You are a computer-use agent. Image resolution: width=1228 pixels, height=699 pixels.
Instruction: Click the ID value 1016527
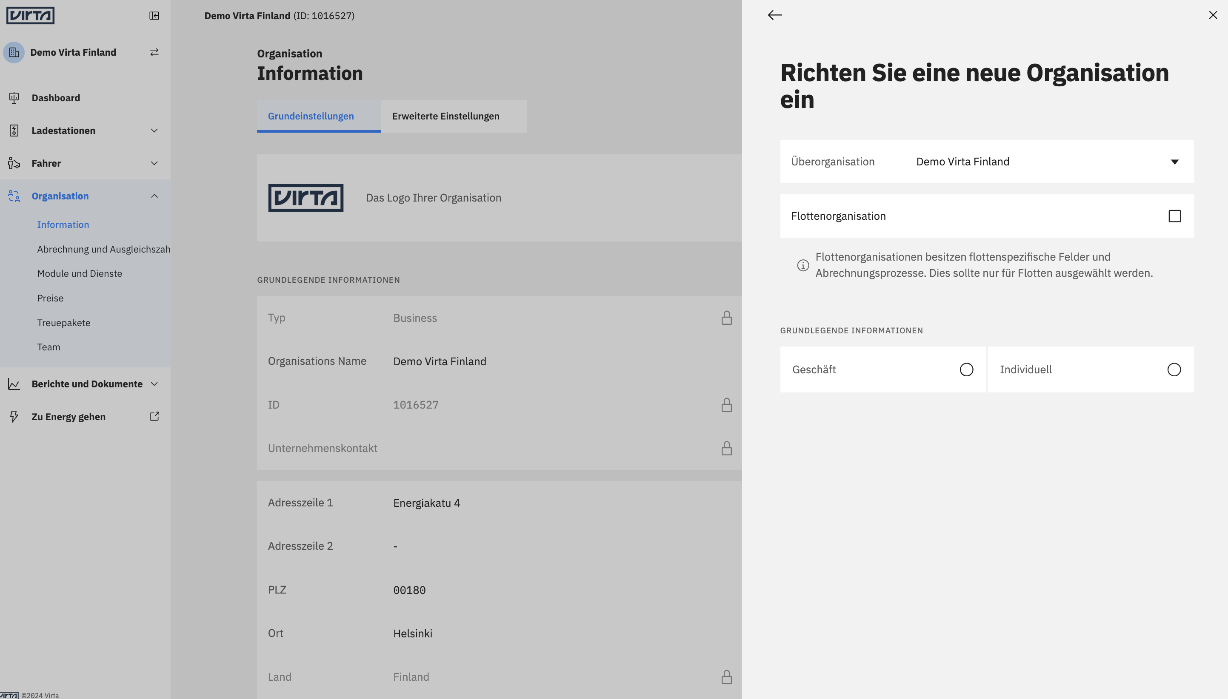click(x=416, y=405)
